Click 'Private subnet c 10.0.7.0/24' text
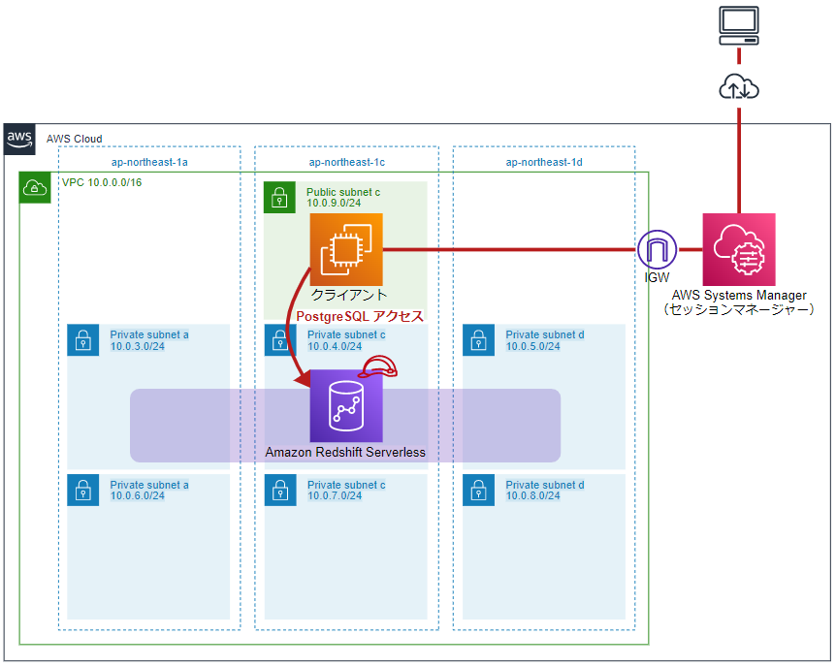Screen dimensions: 836x667 pos(346,490)
